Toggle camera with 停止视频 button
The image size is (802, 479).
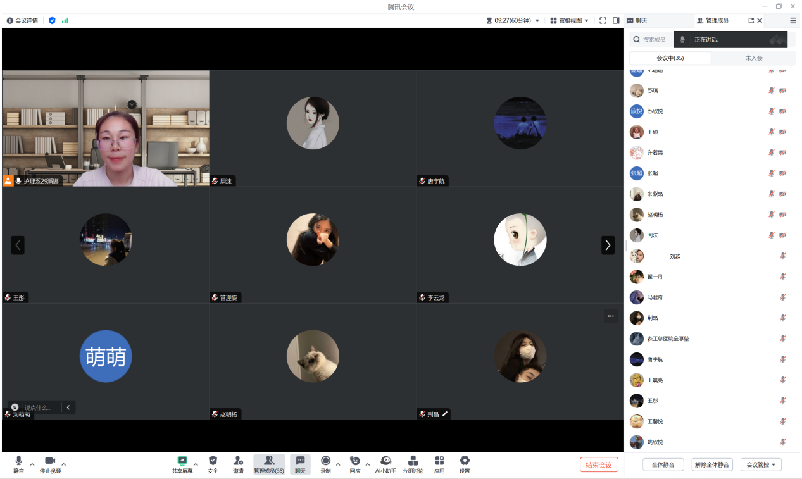pos(50,464)
